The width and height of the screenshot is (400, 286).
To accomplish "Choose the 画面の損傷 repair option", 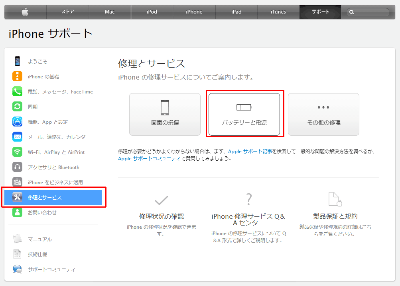I will 165,114.
